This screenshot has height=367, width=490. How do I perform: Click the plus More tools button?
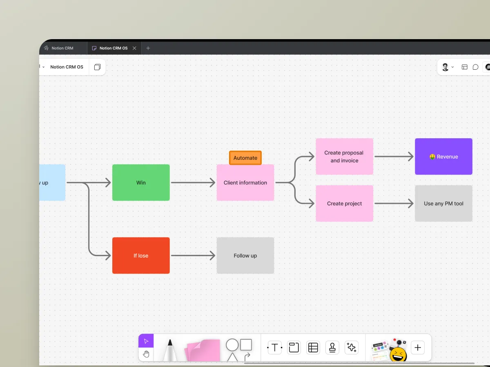pyautogui.click(x=418, y=348)
